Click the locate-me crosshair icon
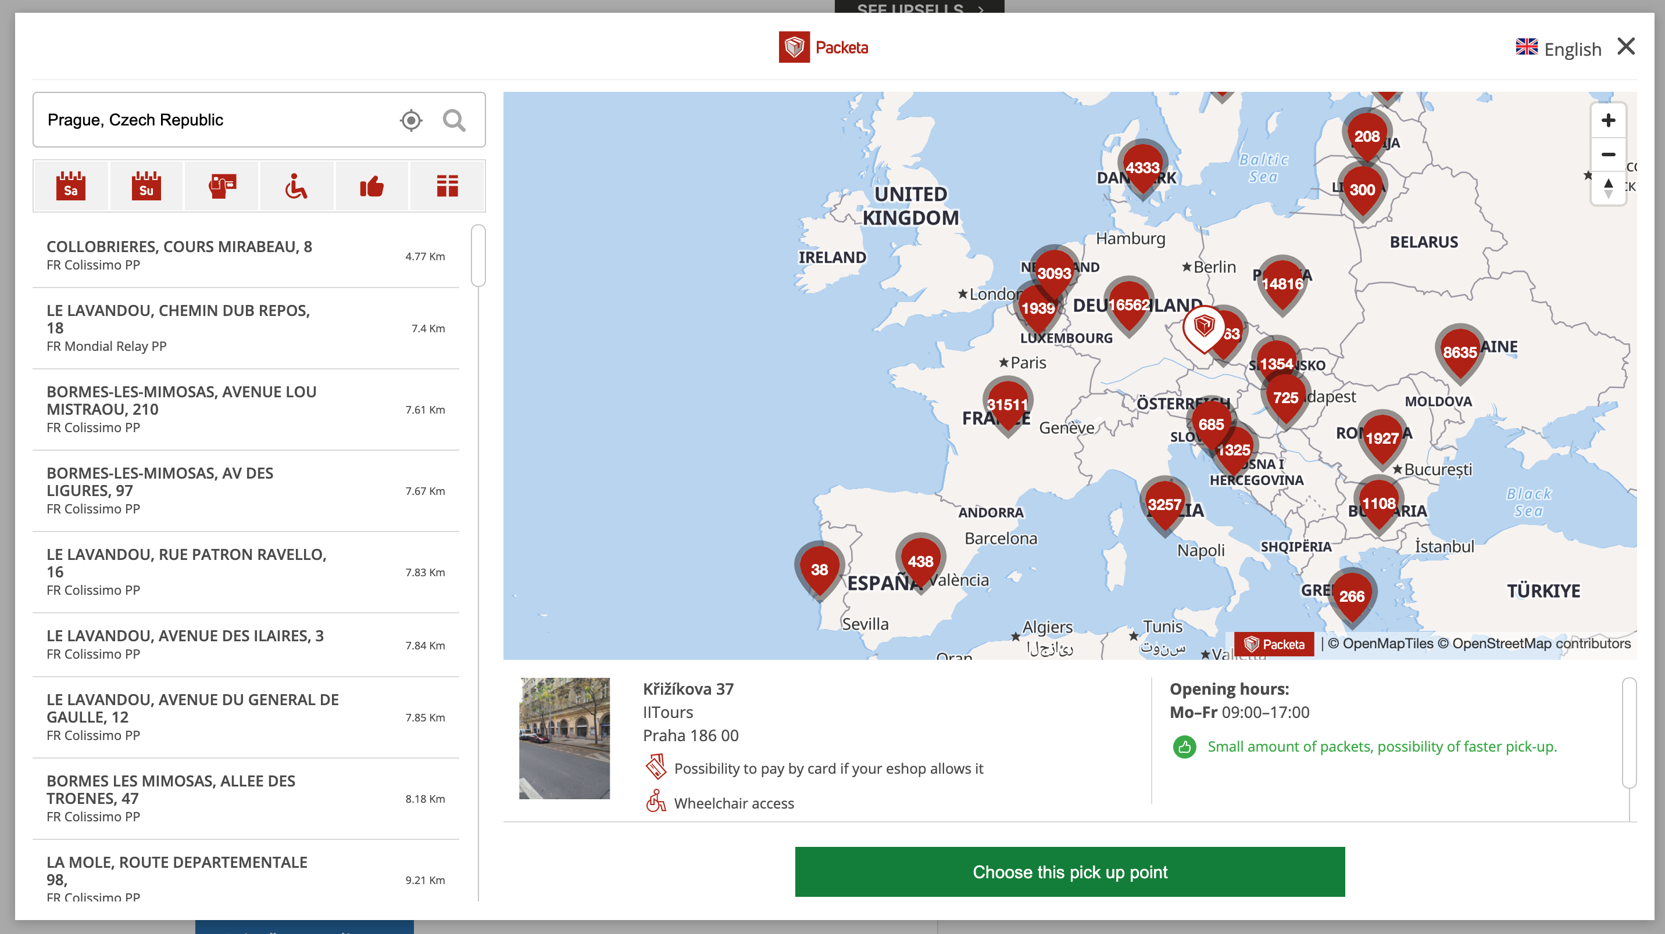1665x934 pixels. pos(411,120)
